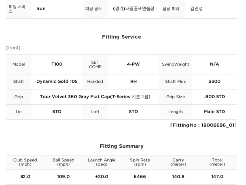Select the T100 model value
Screen dimensions: 246x185
[x=57, y=64]
